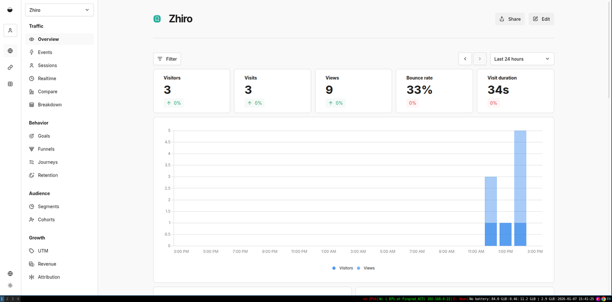Image resolution: width=612 pixels, height=302 pixels.
Task: Open the Zhiro website selector dropdown
Action: pos(60,10)
